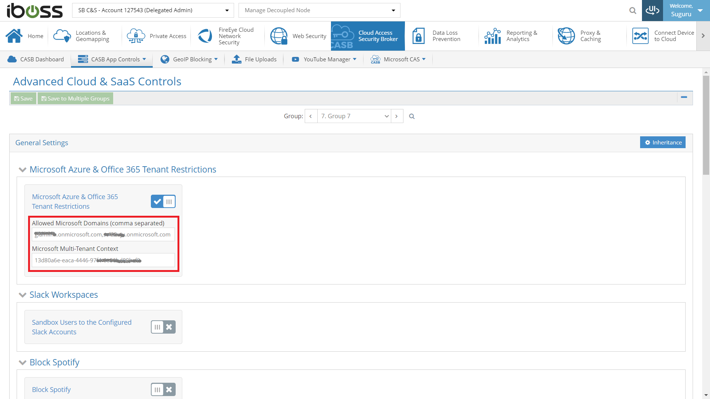The height and width of the screenshot is (399, 710).
Task: Open the Group 7 selection dropdown
Action: [x=354, y=116]
